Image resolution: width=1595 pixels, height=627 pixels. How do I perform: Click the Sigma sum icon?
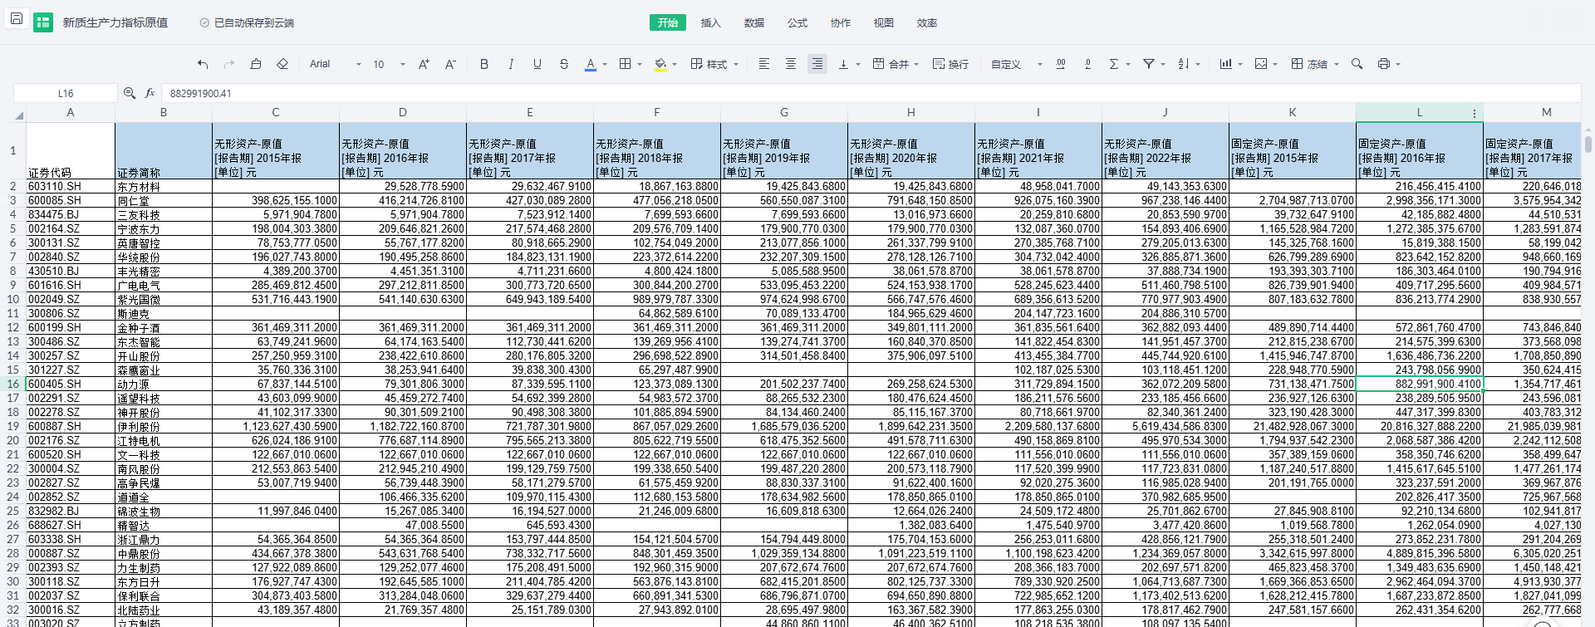(x=1114, y=64)
